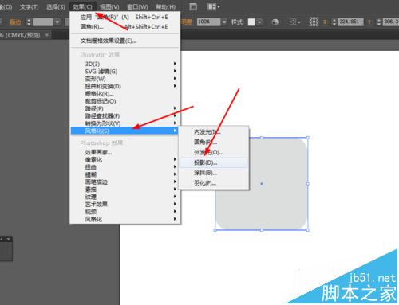Click the X value field 324.851
The width and height of the screenshot is (399, 305).
point(351,22)
